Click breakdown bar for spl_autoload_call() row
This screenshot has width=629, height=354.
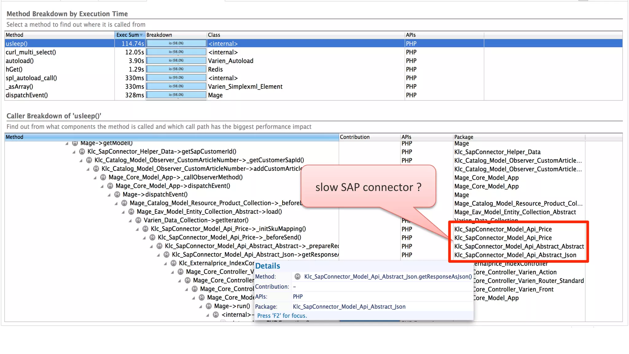pos(176,78)
